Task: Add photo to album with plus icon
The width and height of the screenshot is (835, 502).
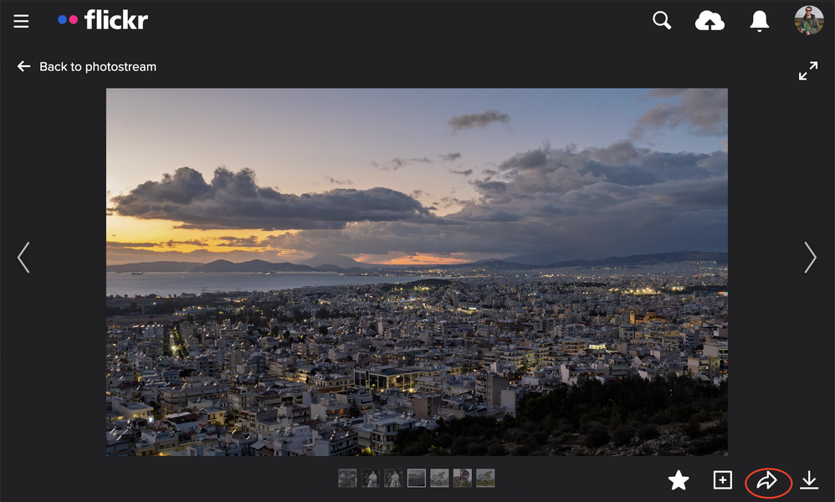Action: coord(722,480)
